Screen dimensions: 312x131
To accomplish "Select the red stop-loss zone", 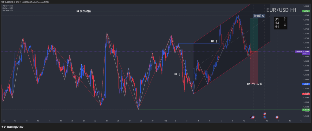I will click(254, 67).
